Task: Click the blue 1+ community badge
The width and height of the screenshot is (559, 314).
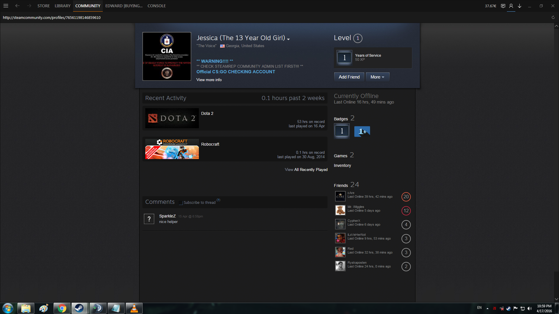Action: coord(362,131)
